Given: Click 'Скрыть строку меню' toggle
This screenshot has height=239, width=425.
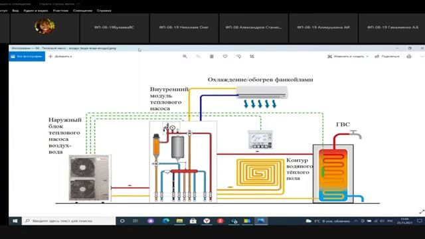Looking at the screenshot, I should coord(59,4).
